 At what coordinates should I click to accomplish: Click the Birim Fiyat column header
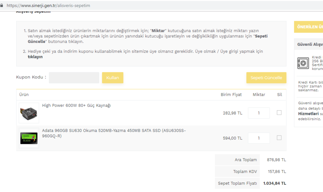231,95
